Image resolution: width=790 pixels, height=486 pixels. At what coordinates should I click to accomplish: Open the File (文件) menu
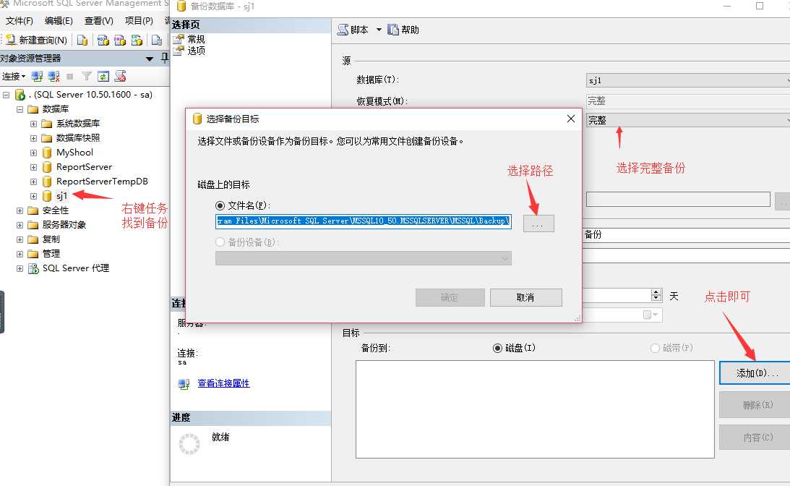[19, 21]
